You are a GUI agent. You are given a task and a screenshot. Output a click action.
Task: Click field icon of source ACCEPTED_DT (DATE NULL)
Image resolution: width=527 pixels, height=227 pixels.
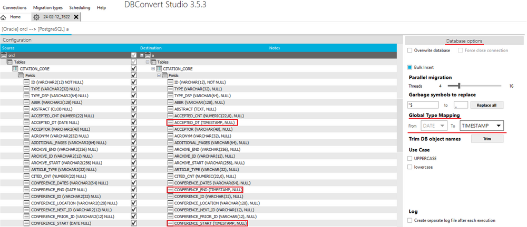(26, 122)
